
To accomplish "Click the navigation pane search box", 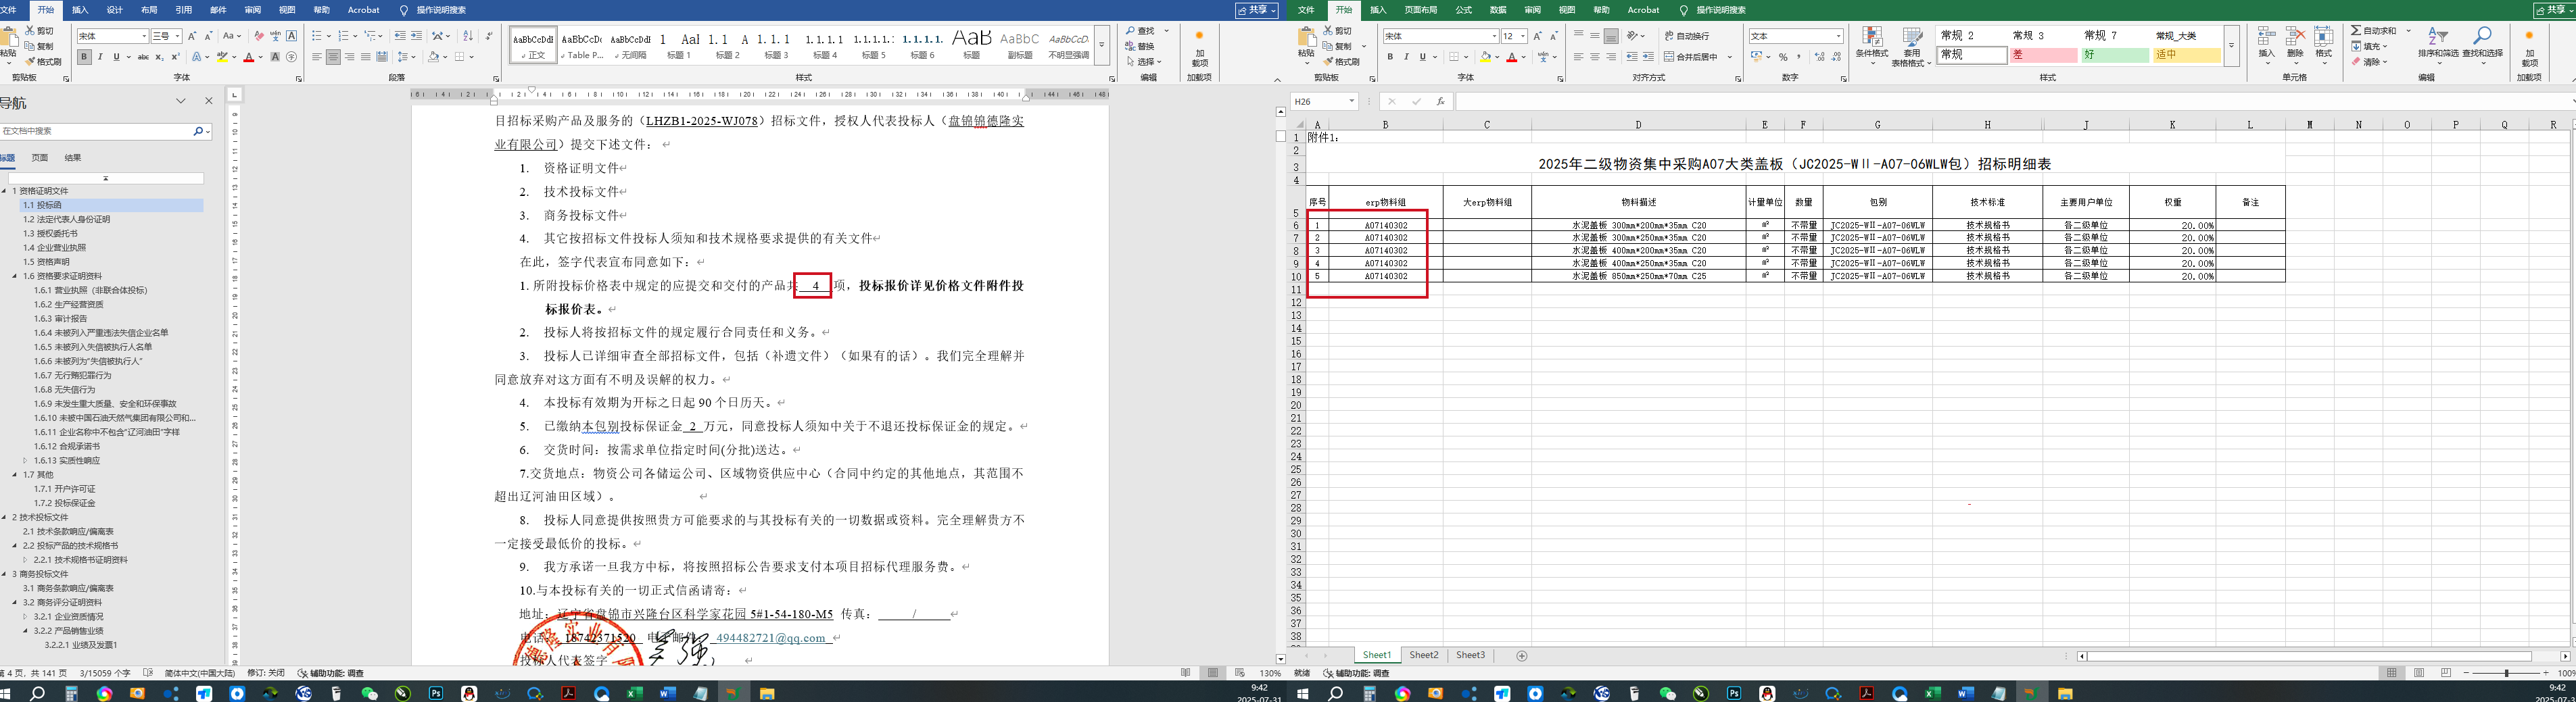I will point(95,131).
